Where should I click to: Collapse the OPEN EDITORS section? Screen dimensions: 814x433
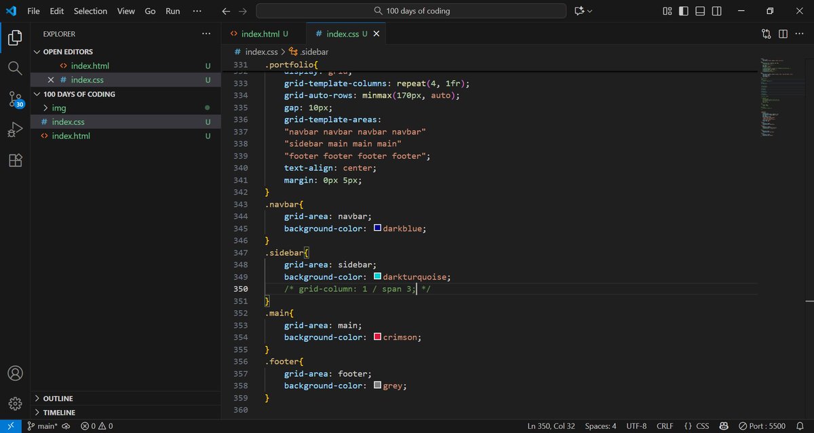pyautogui.click(x=37, y=52)
